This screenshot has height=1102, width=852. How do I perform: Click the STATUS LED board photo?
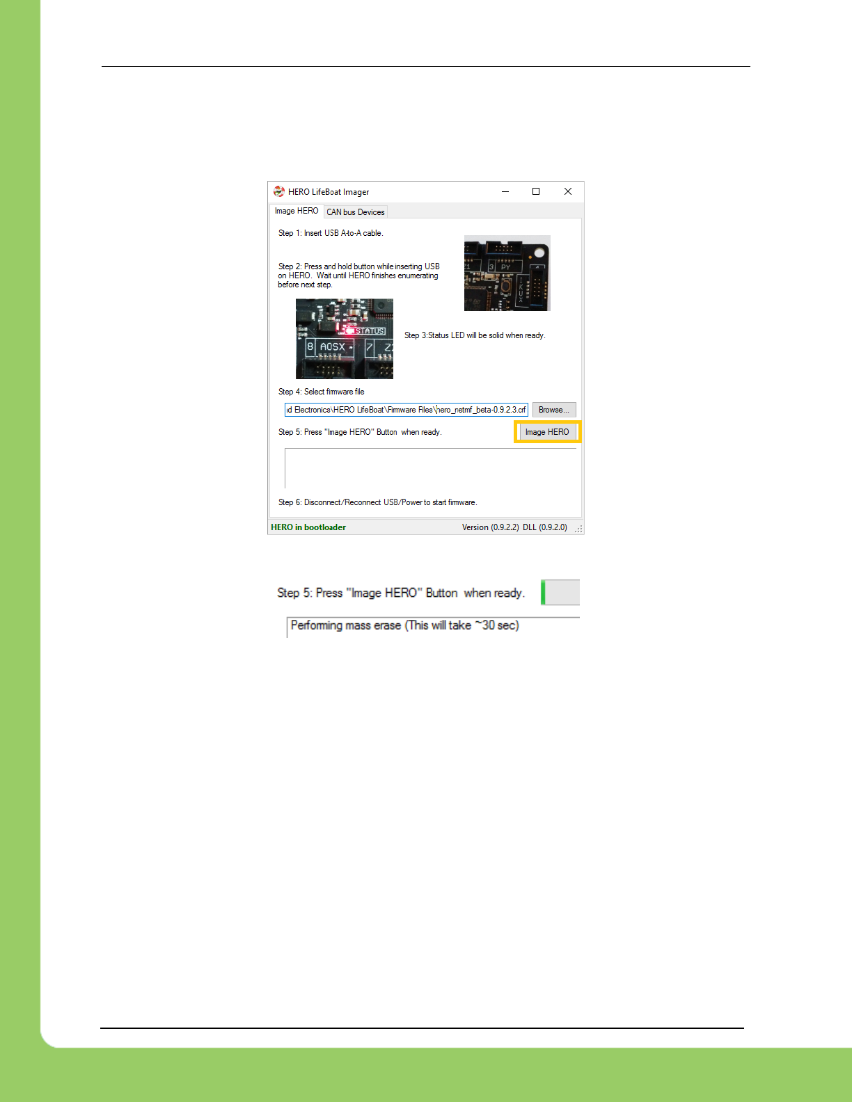[345, 339]
